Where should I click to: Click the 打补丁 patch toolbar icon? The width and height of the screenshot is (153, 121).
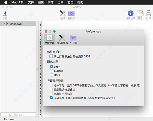(71, 14)
